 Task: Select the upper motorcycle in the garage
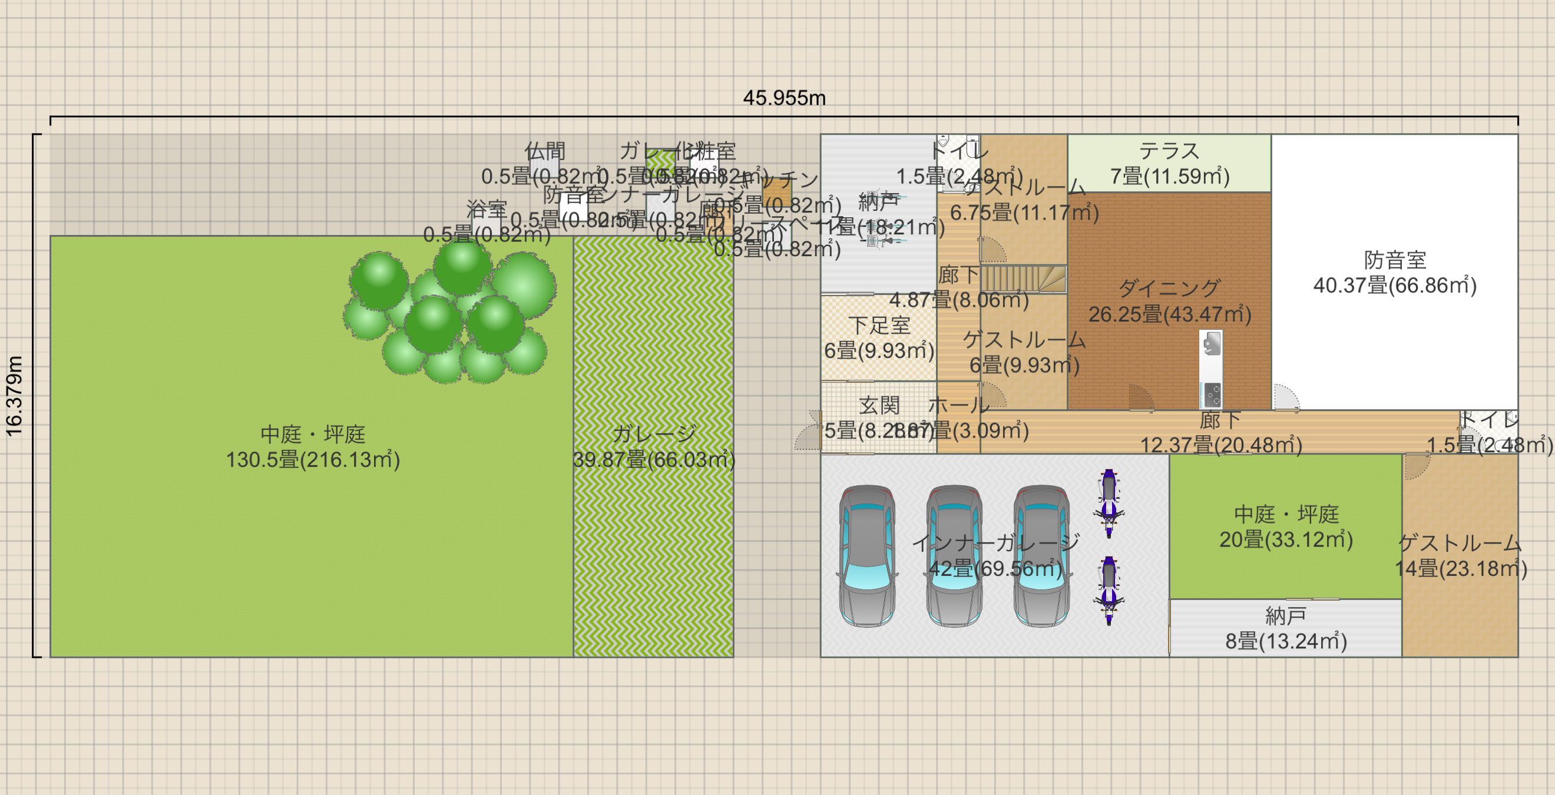pos(1109,504)
